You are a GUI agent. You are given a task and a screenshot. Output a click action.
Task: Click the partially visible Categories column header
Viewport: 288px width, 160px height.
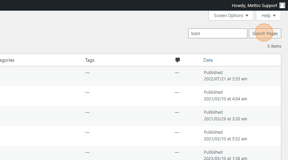[7, 60]
